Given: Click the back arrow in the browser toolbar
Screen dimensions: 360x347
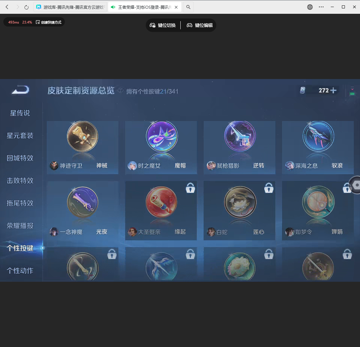Looking at the screenshot, I should point(7,6).
